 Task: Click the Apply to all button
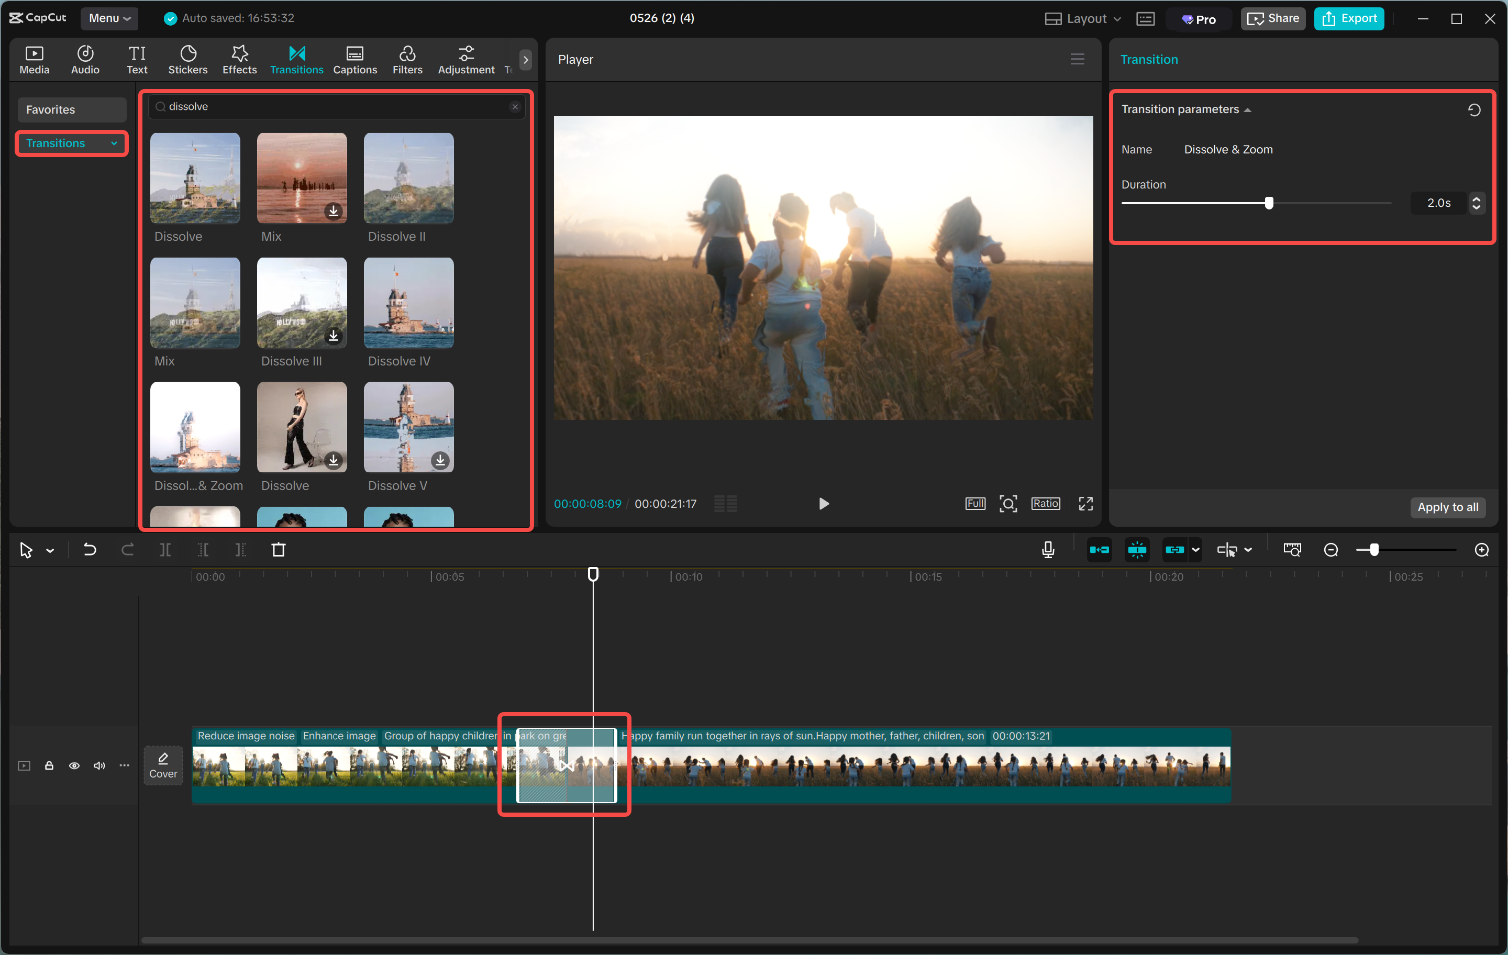(x=1448, y=507)
